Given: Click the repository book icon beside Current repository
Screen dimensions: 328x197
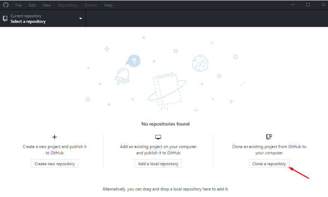Looking at the screenshot, I should pos(5,19).
